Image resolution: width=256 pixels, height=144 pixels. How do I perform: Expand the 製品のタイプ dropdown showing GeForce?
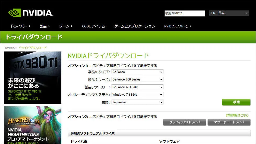pos(137,72)
